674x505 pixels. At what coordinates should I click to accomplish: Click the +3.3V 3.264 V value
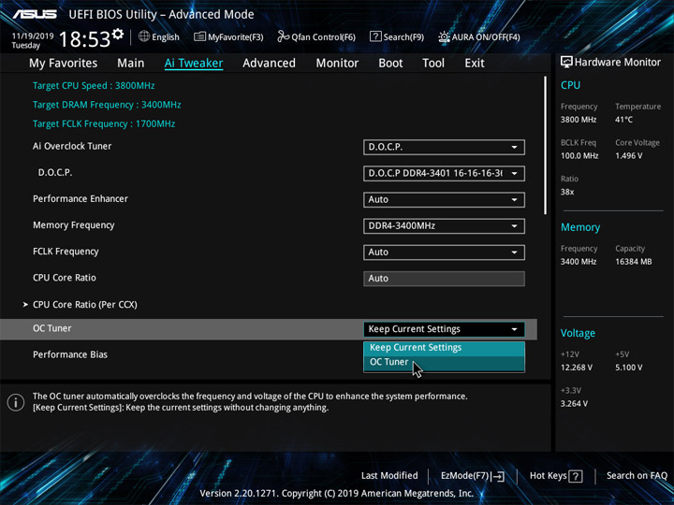[x=574, y=404]
